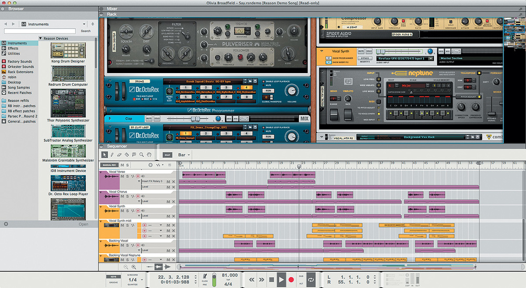
Task: Click the Search button in browser
Action: point(85,31)
